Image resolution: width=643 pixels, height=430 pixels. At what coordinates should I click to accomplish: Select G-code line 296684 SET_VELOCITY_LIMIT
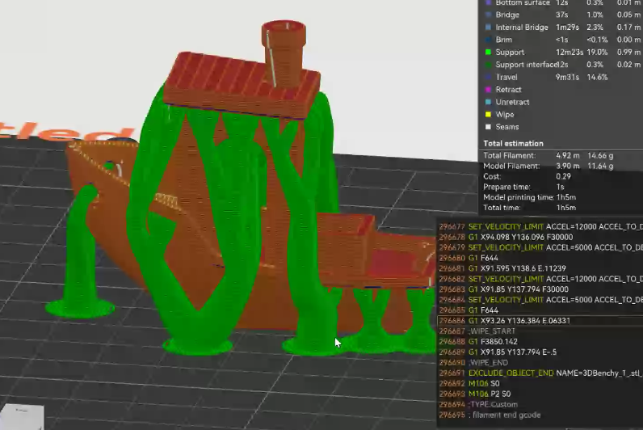click(x=540, y=300)
